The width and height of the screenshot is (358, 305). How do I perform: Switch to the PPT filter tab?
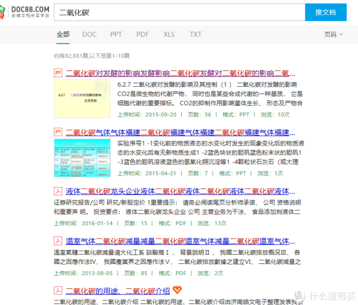pyautogui.click(x=116, y=35)
